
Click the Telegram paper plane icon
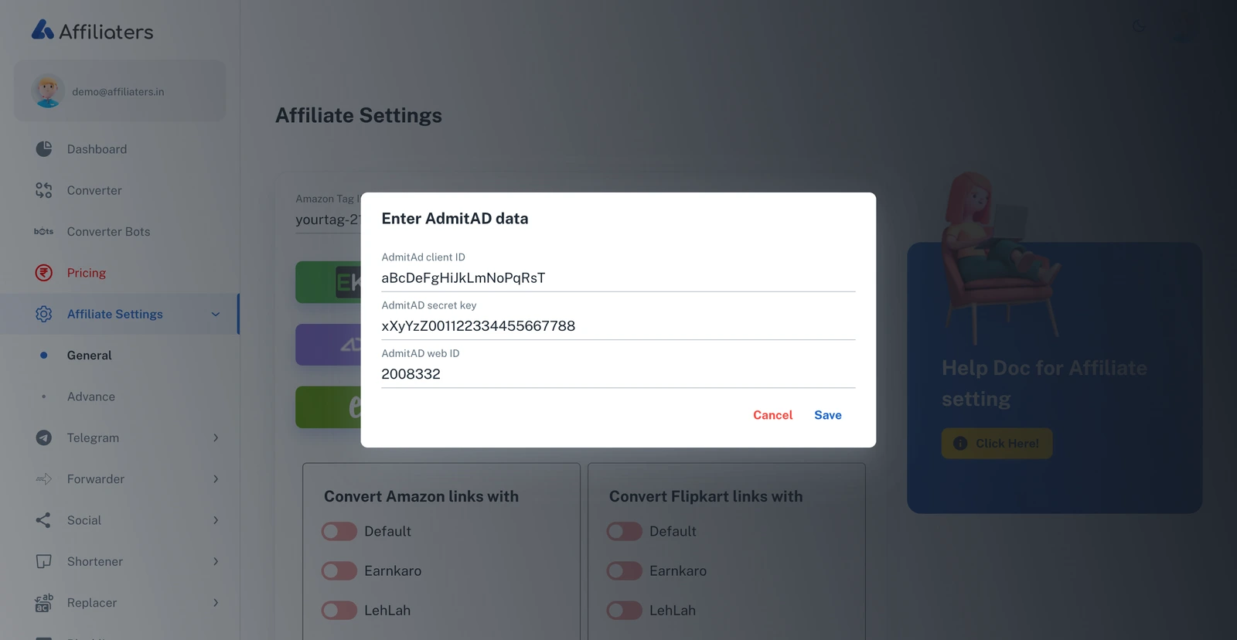click(x=44, y=437)
